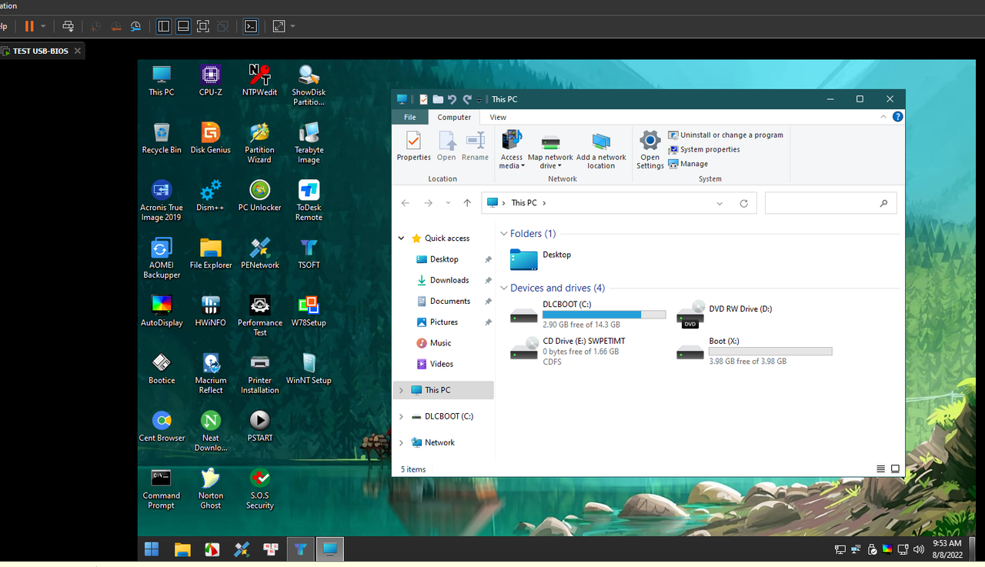Collapse the Folders (1) group
The image size is (985, 567).
point(504,234)
